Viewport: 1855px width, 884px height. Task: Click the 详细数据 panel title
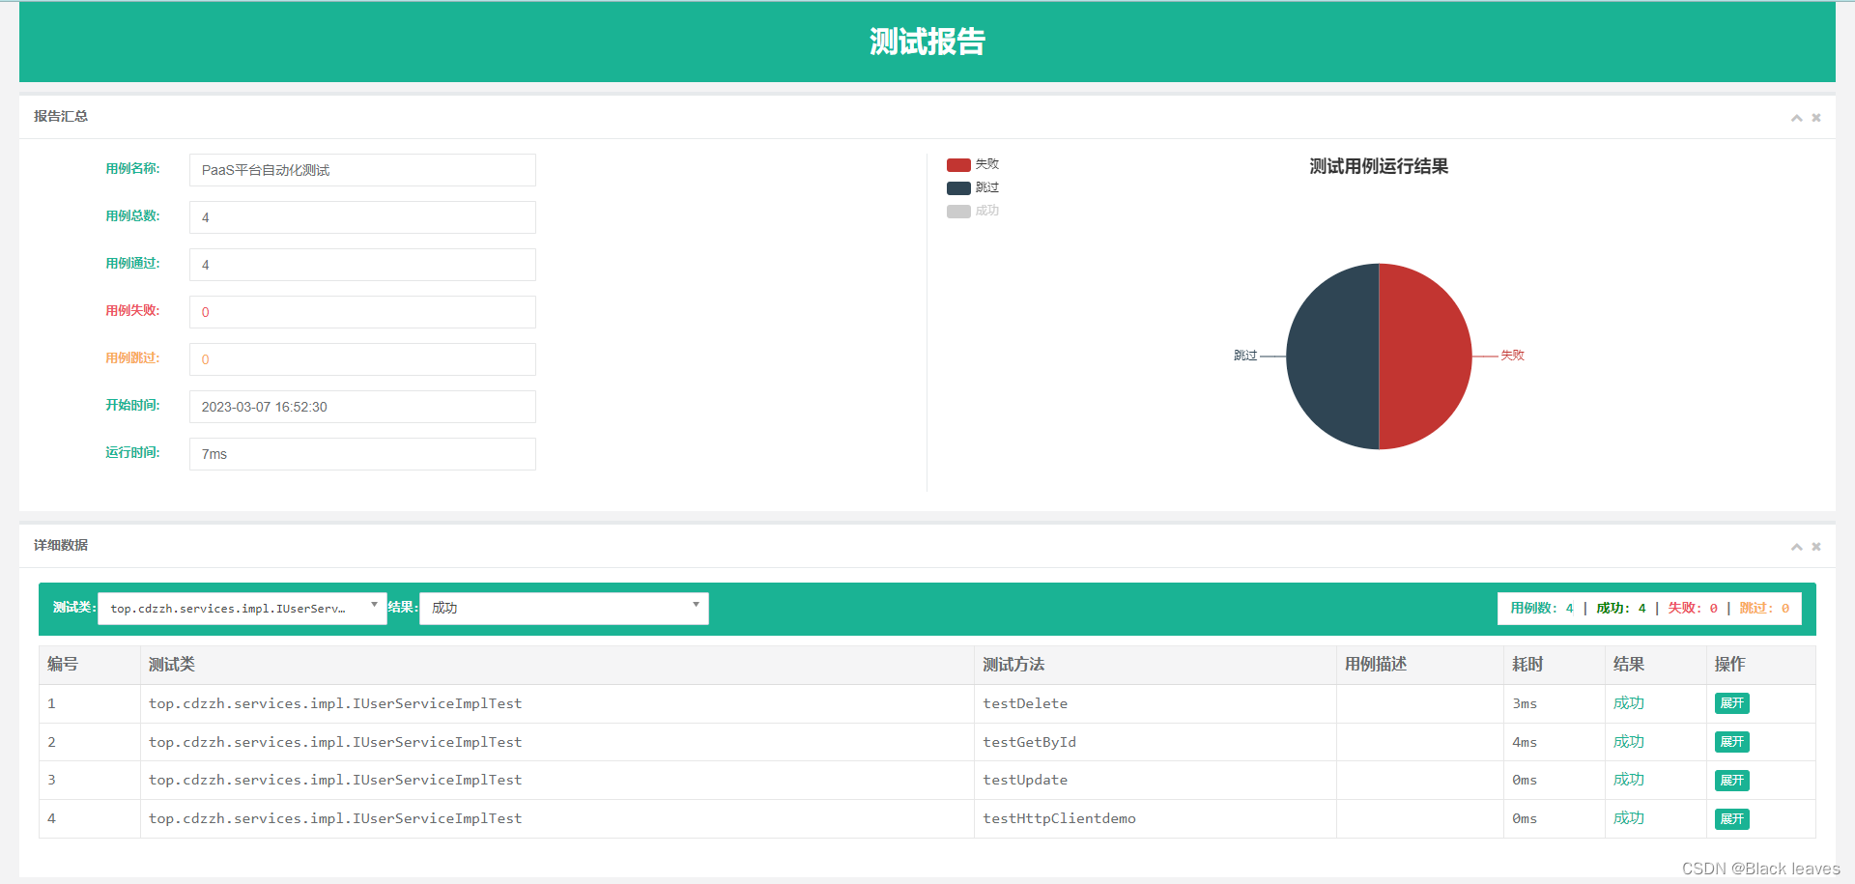tap(61, 545)
